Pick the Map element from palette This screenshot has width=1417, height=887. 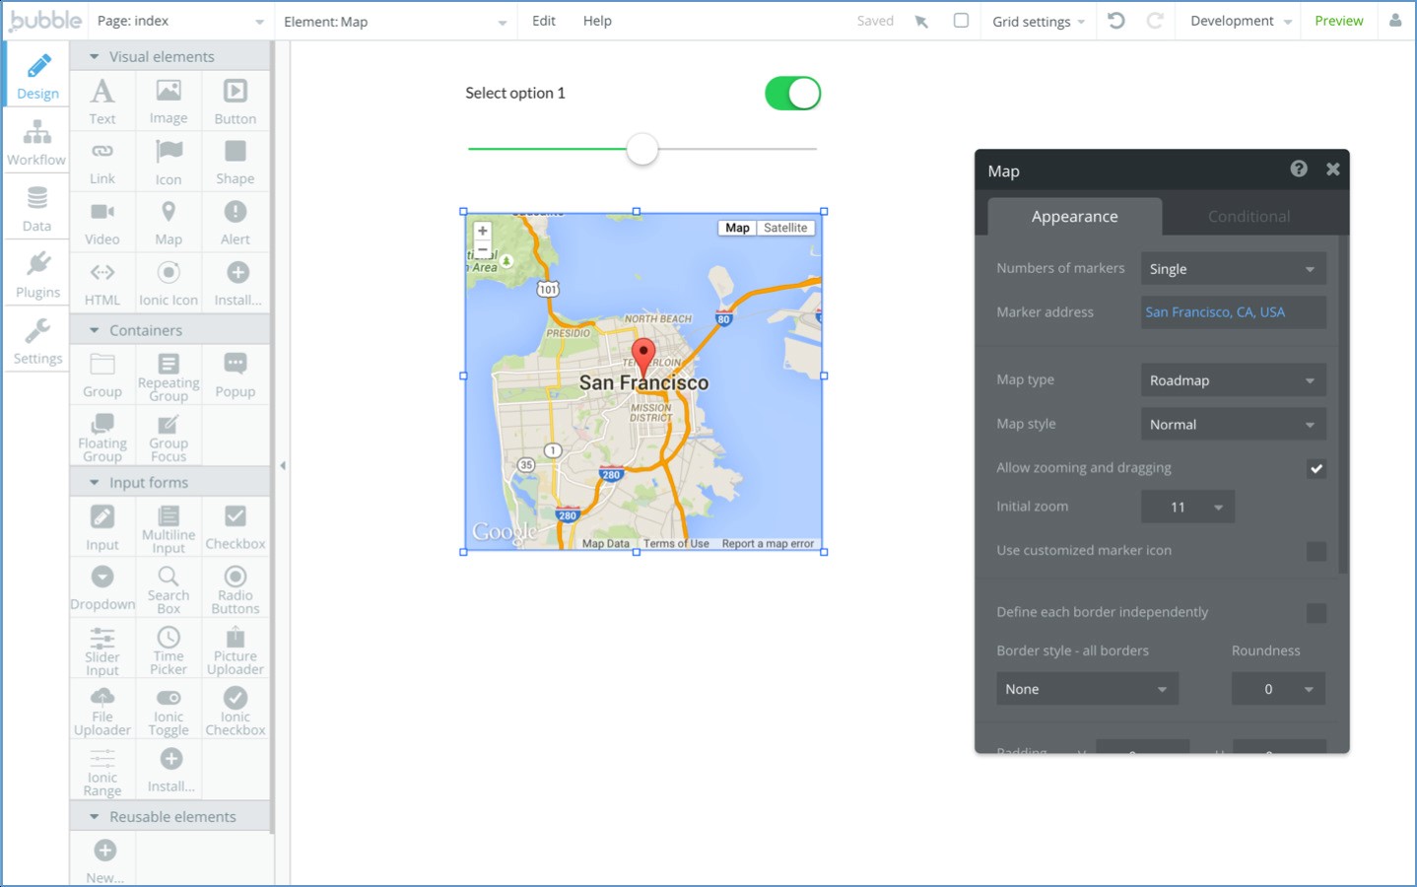[169, 222]
